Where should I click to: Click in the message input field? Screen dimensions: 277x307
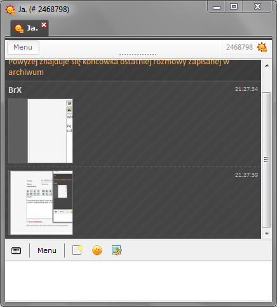pyautogui.click(x=138, y=281)
